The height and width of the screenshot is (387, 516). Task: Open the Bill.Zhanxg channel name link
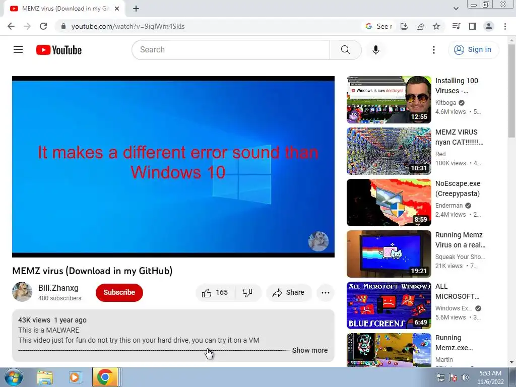(x=58, y=288)
